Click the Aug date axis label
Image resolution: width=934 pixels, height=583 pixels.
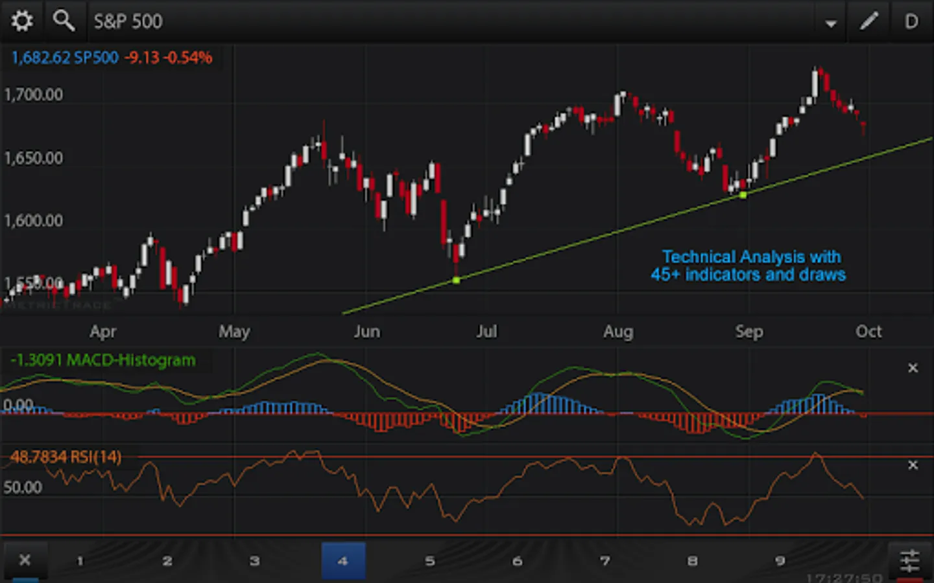[618, 332]
